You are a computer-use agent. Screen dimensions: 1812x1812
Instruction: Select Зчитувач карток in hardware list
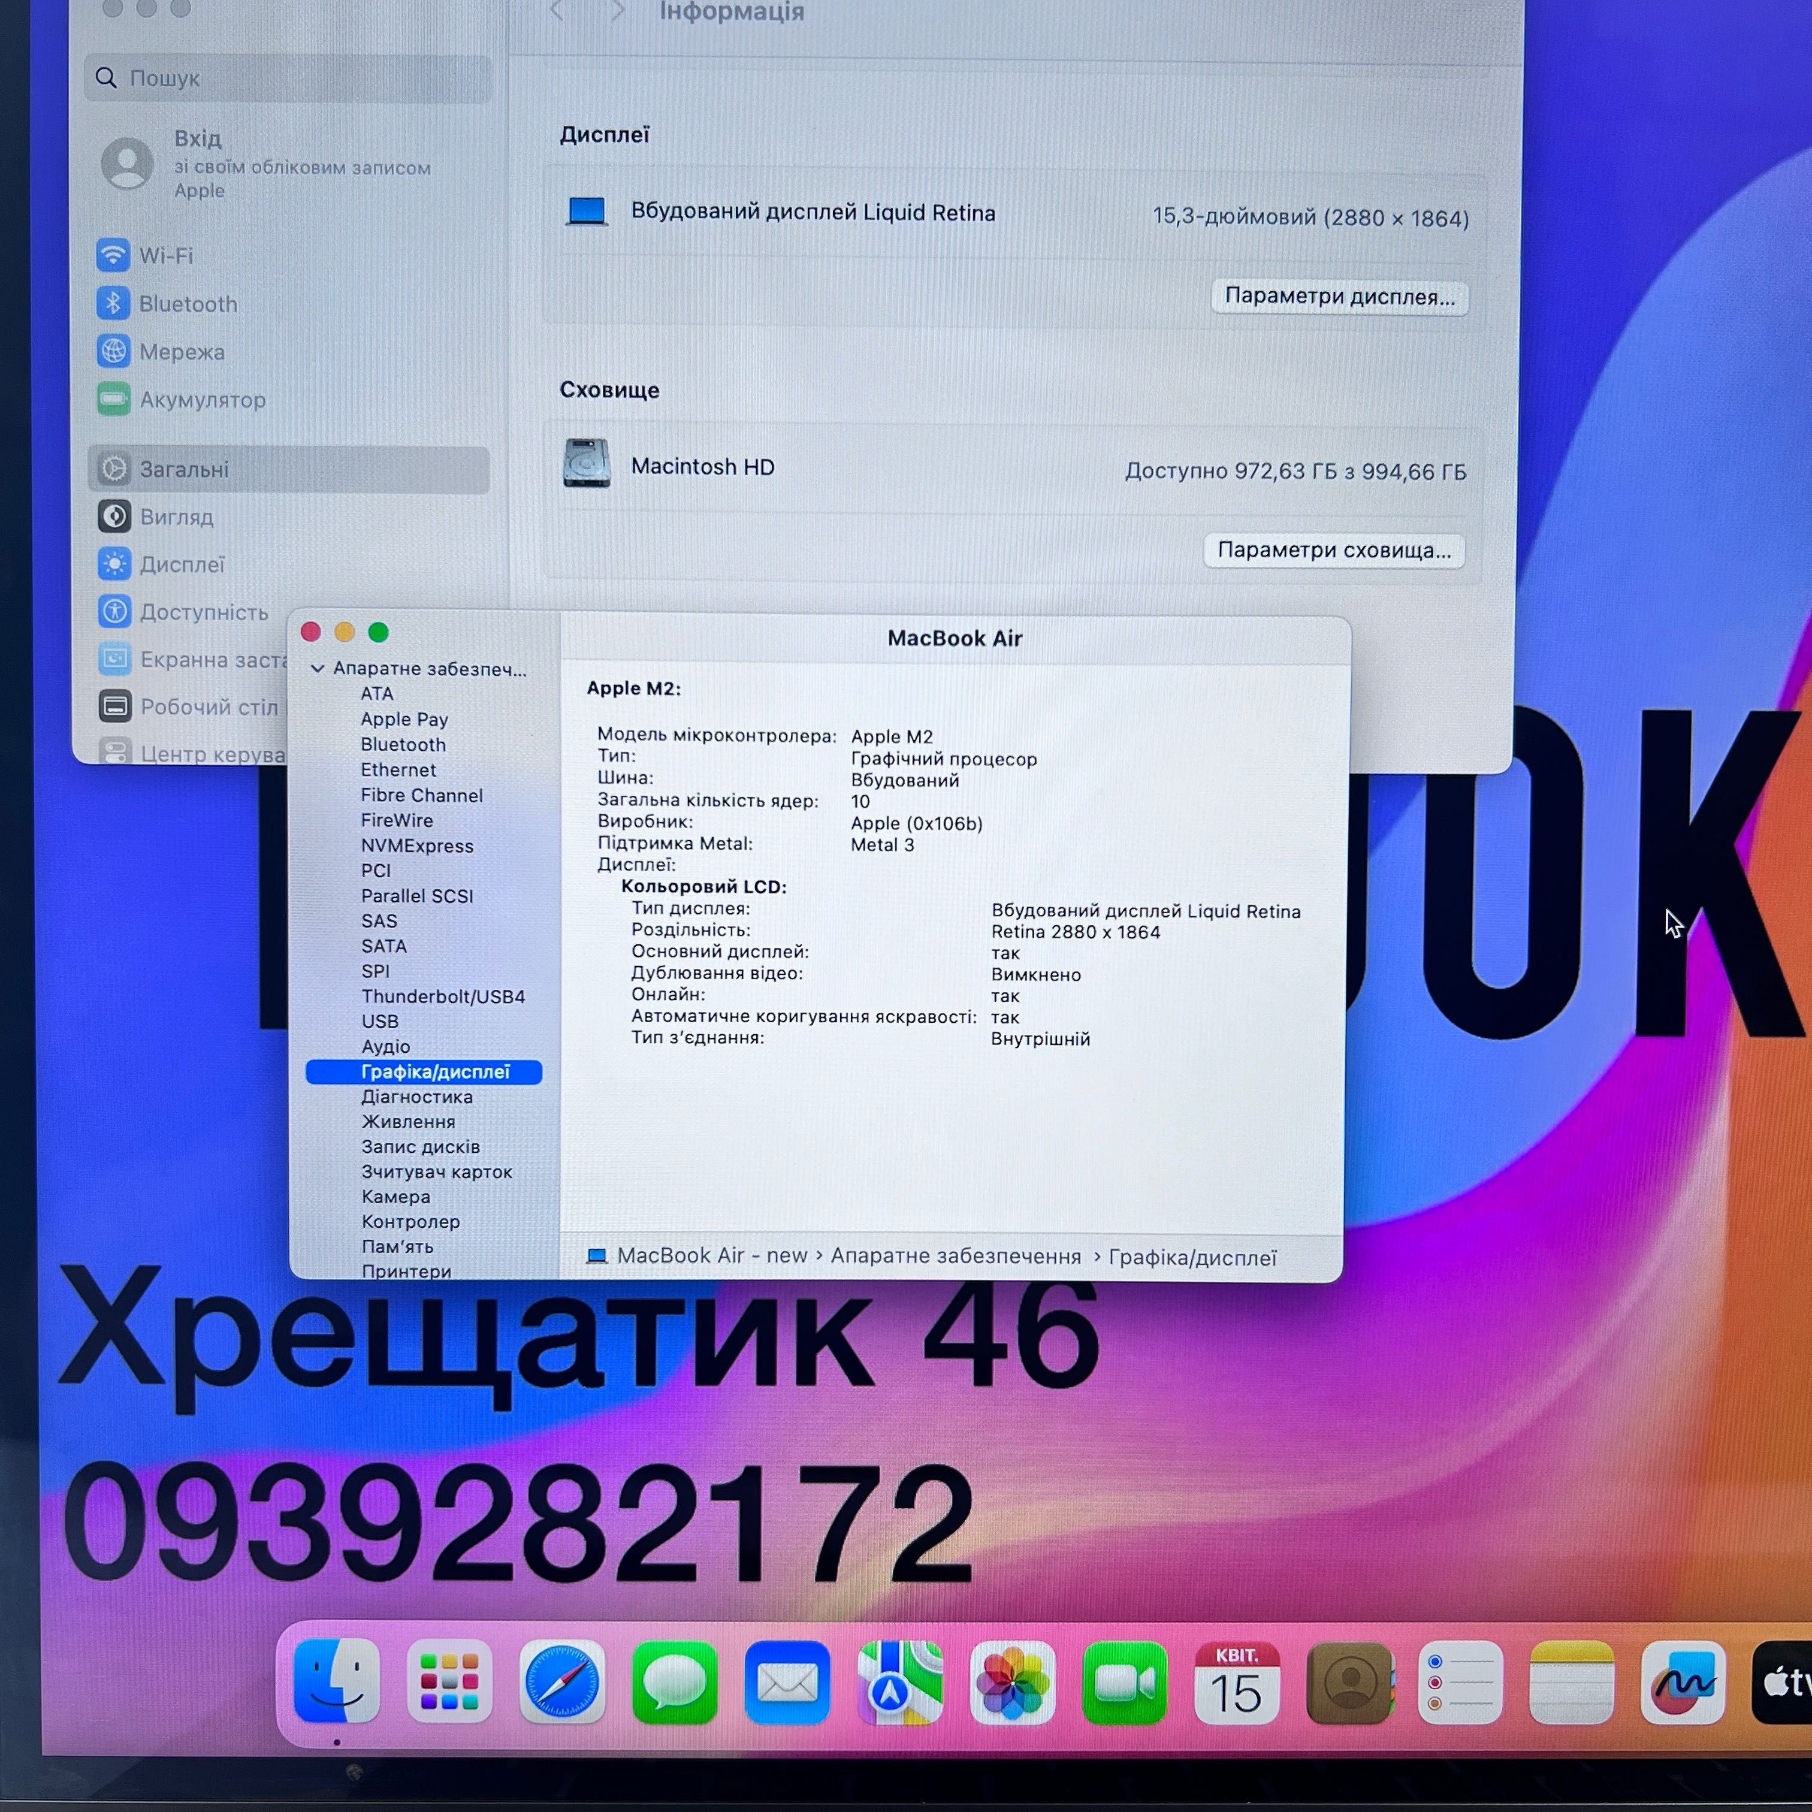pyautogui.click(x=437, y=1173)
